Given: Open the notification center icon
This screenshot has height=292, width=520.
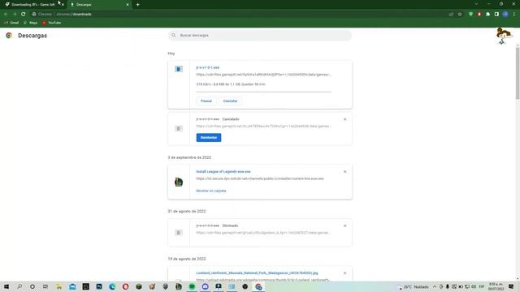Looking at the screenshot, I should point(511,286).
